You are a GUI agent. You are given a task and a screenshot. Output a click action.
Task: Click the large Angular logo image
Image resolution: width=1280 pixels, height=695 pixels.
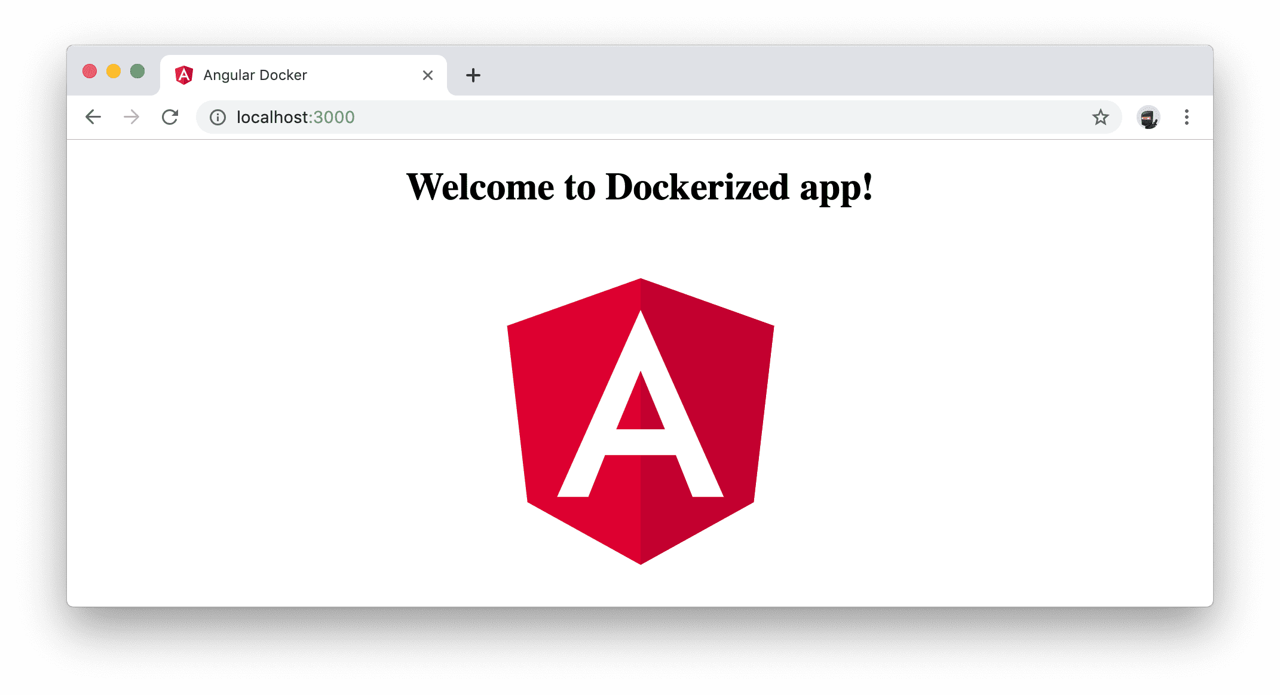click(641, 421)
